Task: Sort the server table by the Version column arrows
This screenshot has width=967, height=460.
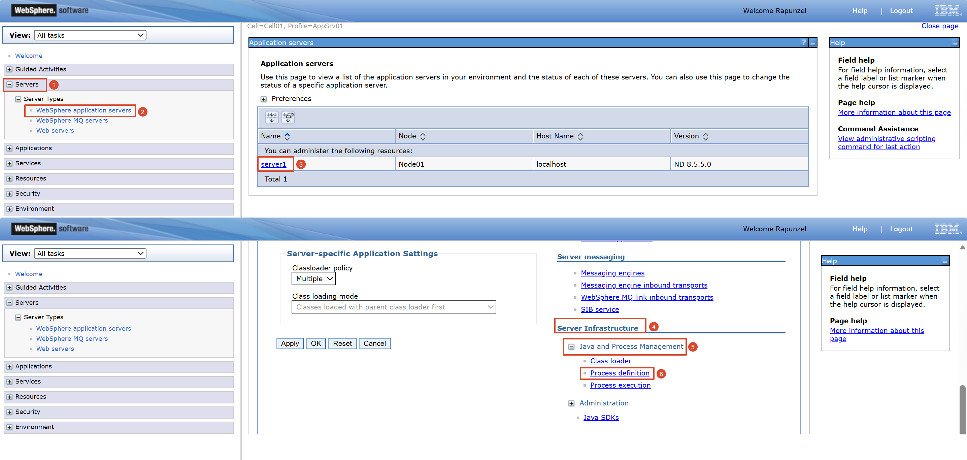Action: [x=705, y=136]
